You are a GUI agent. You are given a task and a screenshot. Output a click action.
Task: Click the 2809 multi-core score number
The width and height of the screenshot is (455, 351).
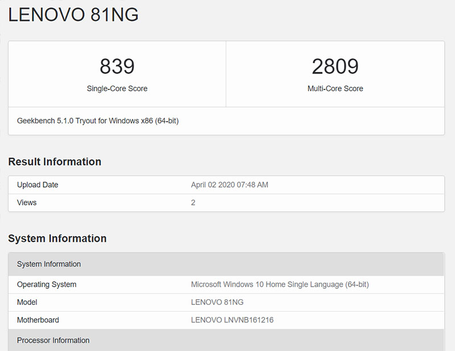335,67
